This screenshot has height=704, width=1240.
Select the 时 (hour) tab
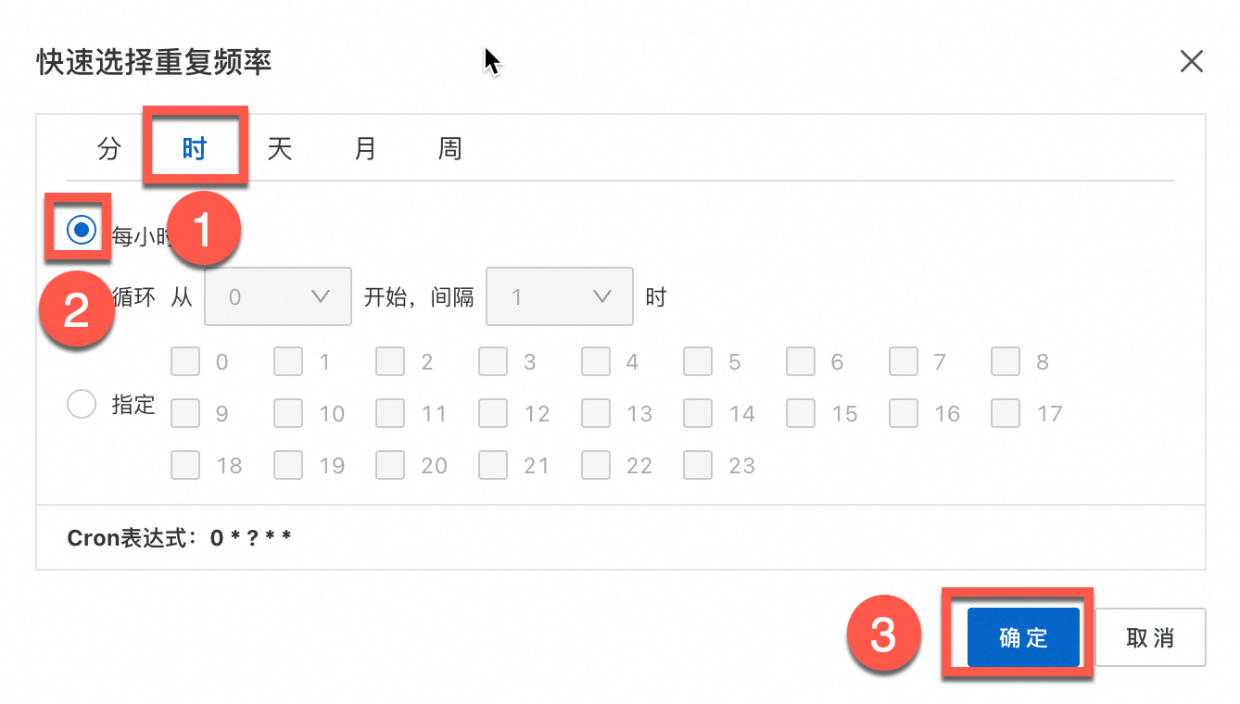[x=195, y=149]
